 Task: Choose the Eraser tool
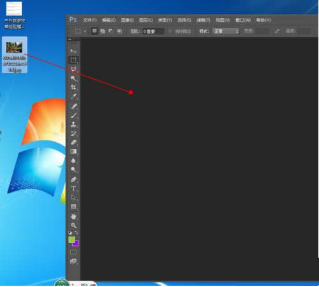click(x=73, y=142)
